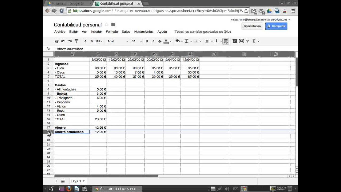Open the horizontal align dropdown
Image resolution: width=341 pixels, height=192 pixels.
209,41
